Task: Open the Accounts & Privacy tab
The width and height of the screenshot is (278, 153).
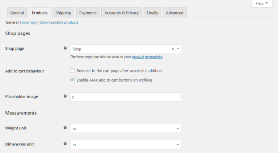Action: tap(122, 13)
